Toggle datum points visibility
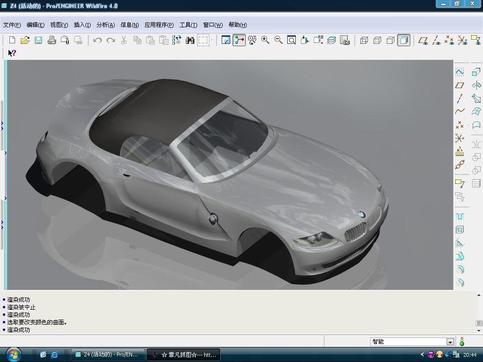The width and height of the screenshot is (483, 362). 450,40
